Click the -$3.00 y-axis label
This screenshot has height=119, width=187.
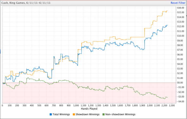pos(180,97)
